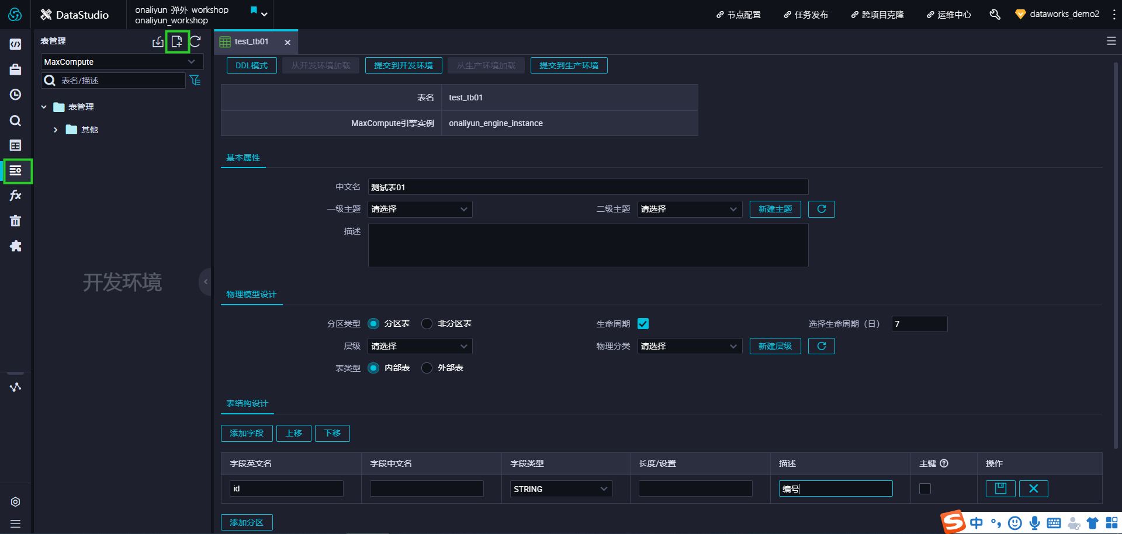This screenshot has width=1122, height=534.
Task: Collapse the 表管理 tree folder
Action: (x=44, y=107)
